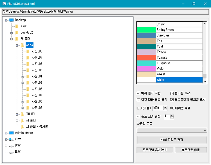Toggle 모든폴더의 링크를 표시 checkbox
211x165 pixels.
(172, 100)
